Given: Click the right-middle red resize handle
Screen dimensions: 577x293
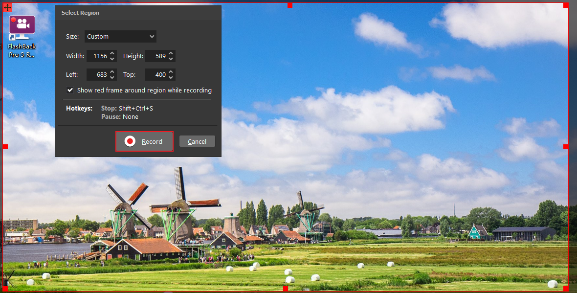Looking at the screenshot, I should pyautogui.click(x=566, y=147).
